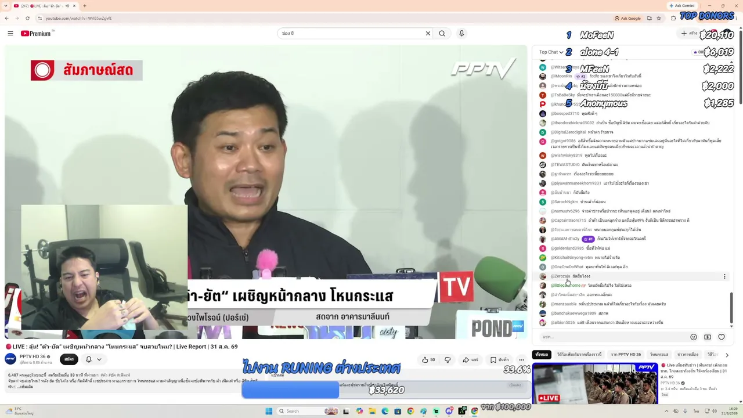Viewport: 743px width, 418px height.
Task: Open more actions menu below video
Action: (x=521, y=360)
